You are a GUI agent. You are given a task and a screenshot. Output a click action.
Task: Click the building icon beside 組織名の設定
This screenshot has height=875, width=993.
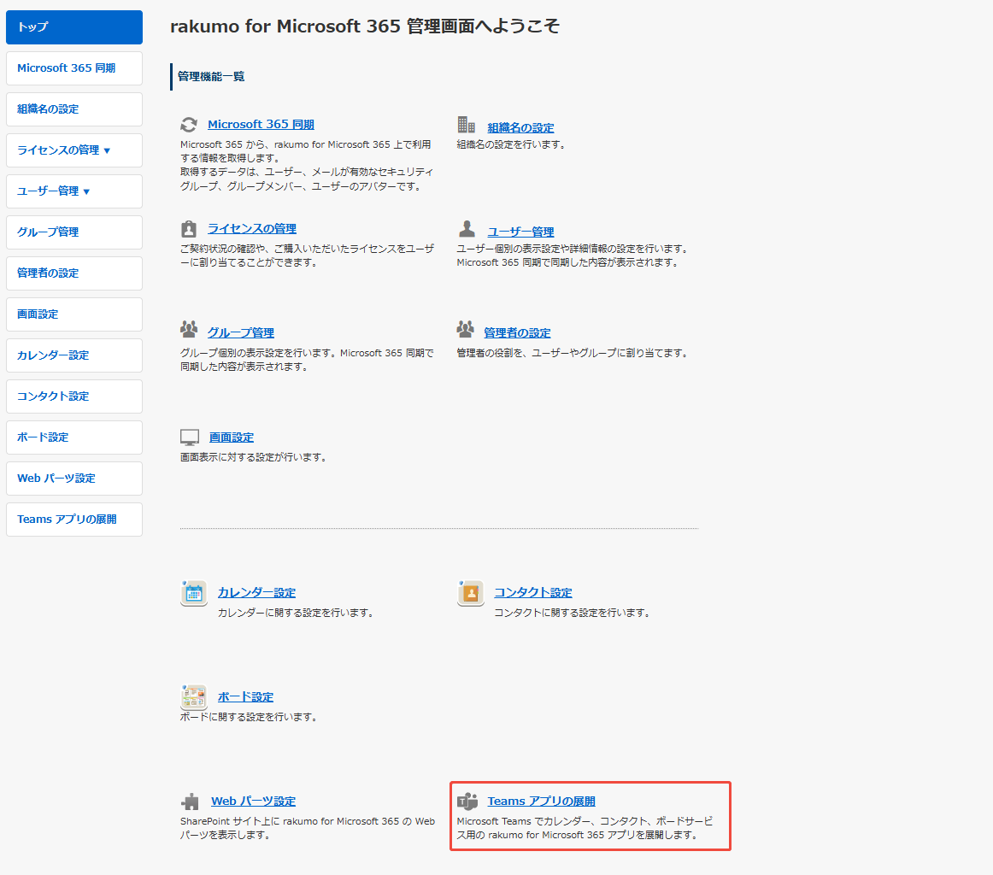[x=466, y=124]
